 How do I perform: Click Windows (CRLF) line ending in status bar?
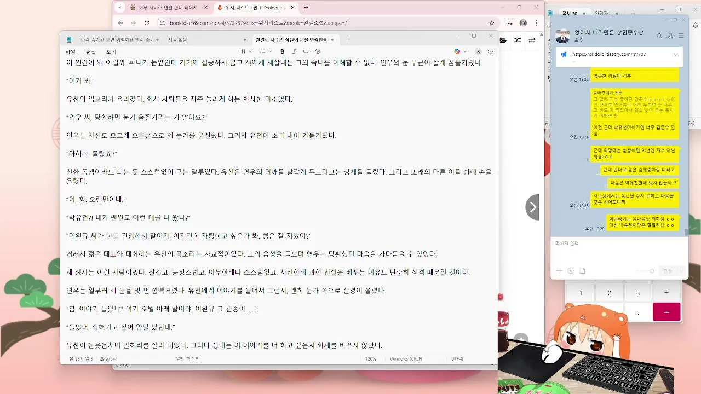coord(406,359)
